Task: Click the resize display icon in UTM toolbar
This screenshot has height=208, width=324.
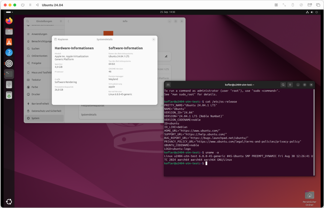Action: [284, 5]
